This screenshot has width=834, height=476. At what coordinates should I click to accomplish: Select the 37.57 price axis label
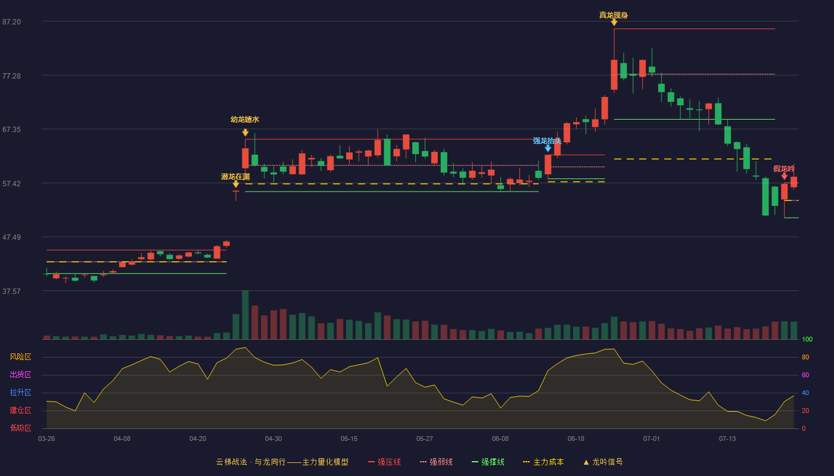[11, 291]
